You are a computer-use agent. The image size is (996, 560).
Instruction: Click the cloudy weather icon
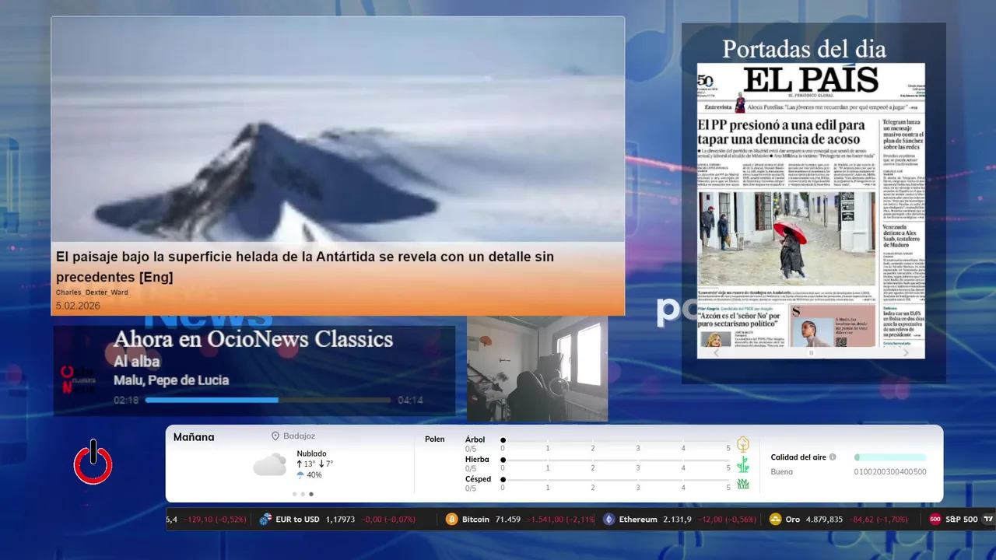(x=270, y=464)
